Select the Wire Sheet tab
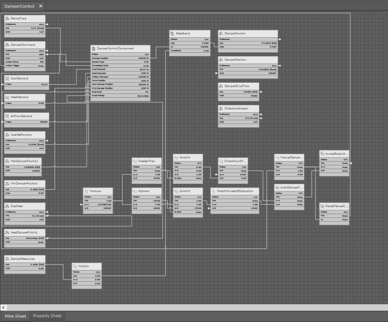Screen dimensions: 388x322 (15, 316)
